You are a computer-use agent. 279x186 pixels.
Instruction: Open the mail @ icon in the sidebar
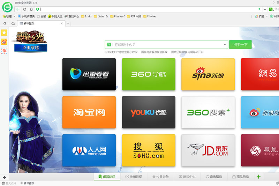[4, 51]
